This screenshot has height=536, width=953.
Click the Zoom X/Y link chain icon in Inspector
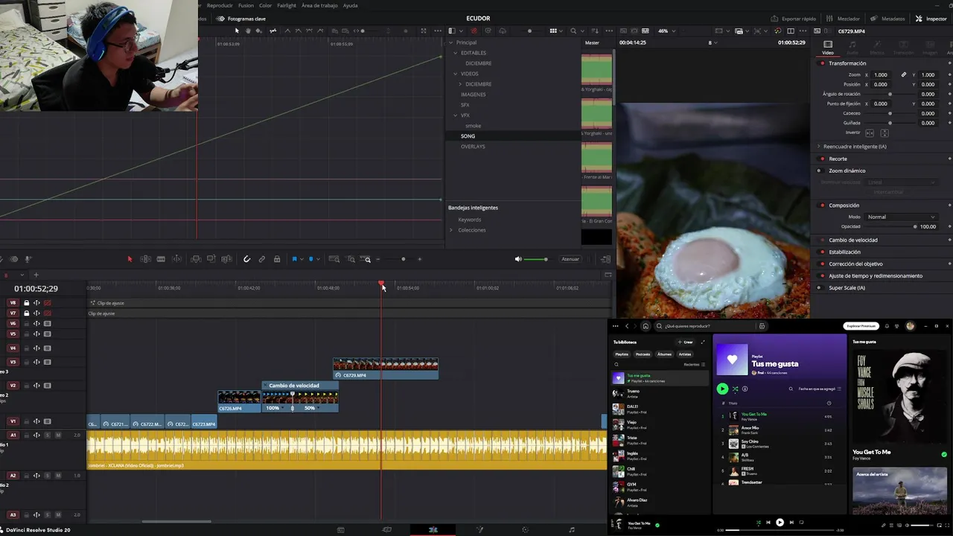click(x=904, y=74)
